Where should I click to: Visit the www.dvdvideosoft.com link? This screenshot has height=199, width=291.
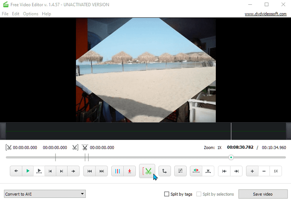pyautogui.click(x=265, y=14)
